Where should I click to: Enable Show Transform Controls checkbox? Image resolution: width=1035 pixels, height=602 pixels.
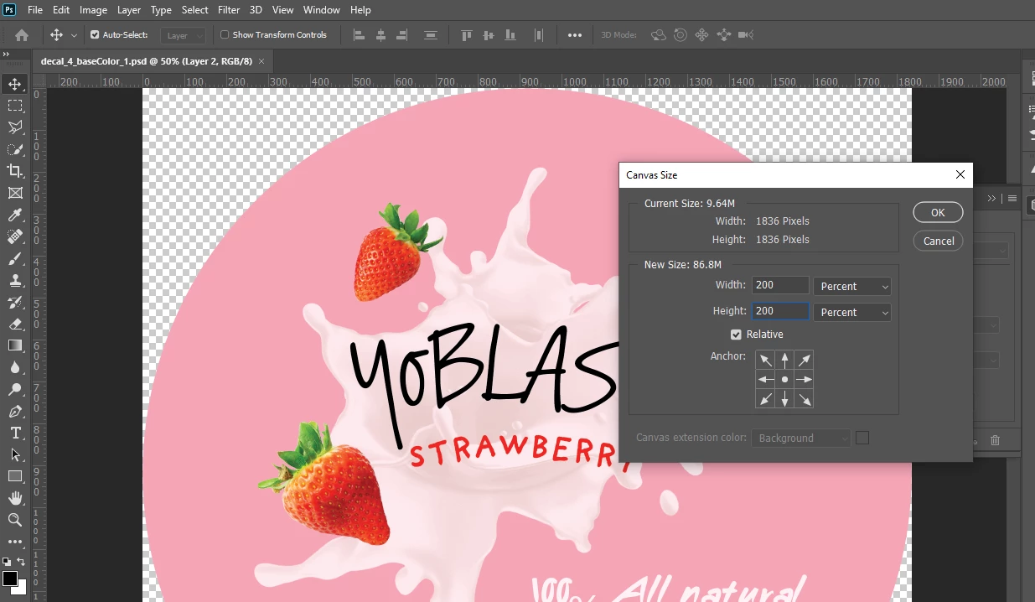pos(225,35)
